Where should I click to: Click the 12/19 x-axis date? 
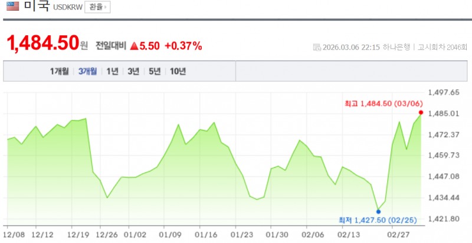click(x=78, y=234)
